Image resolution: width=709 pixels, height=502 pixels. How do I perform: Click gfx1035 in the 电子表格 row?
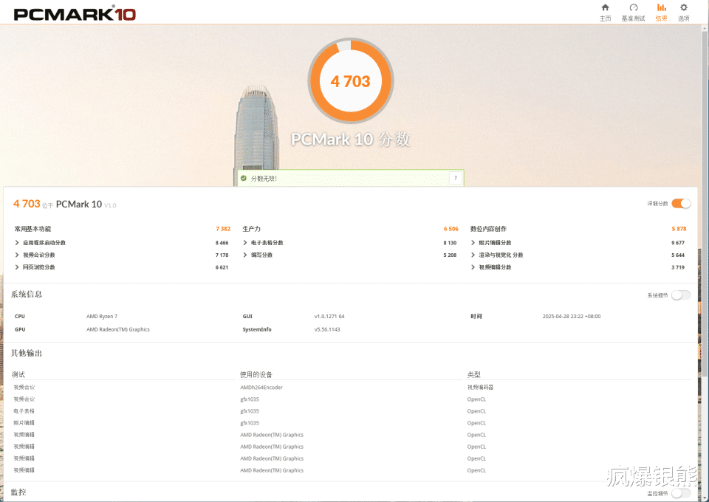250,411
